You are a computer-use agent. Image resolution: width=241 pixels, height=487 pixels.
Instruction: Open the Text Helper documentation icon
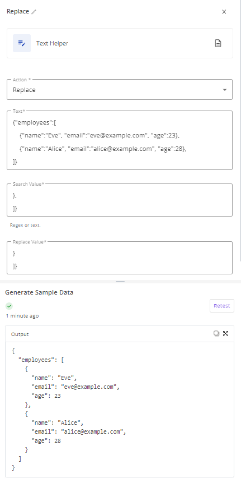218,43
